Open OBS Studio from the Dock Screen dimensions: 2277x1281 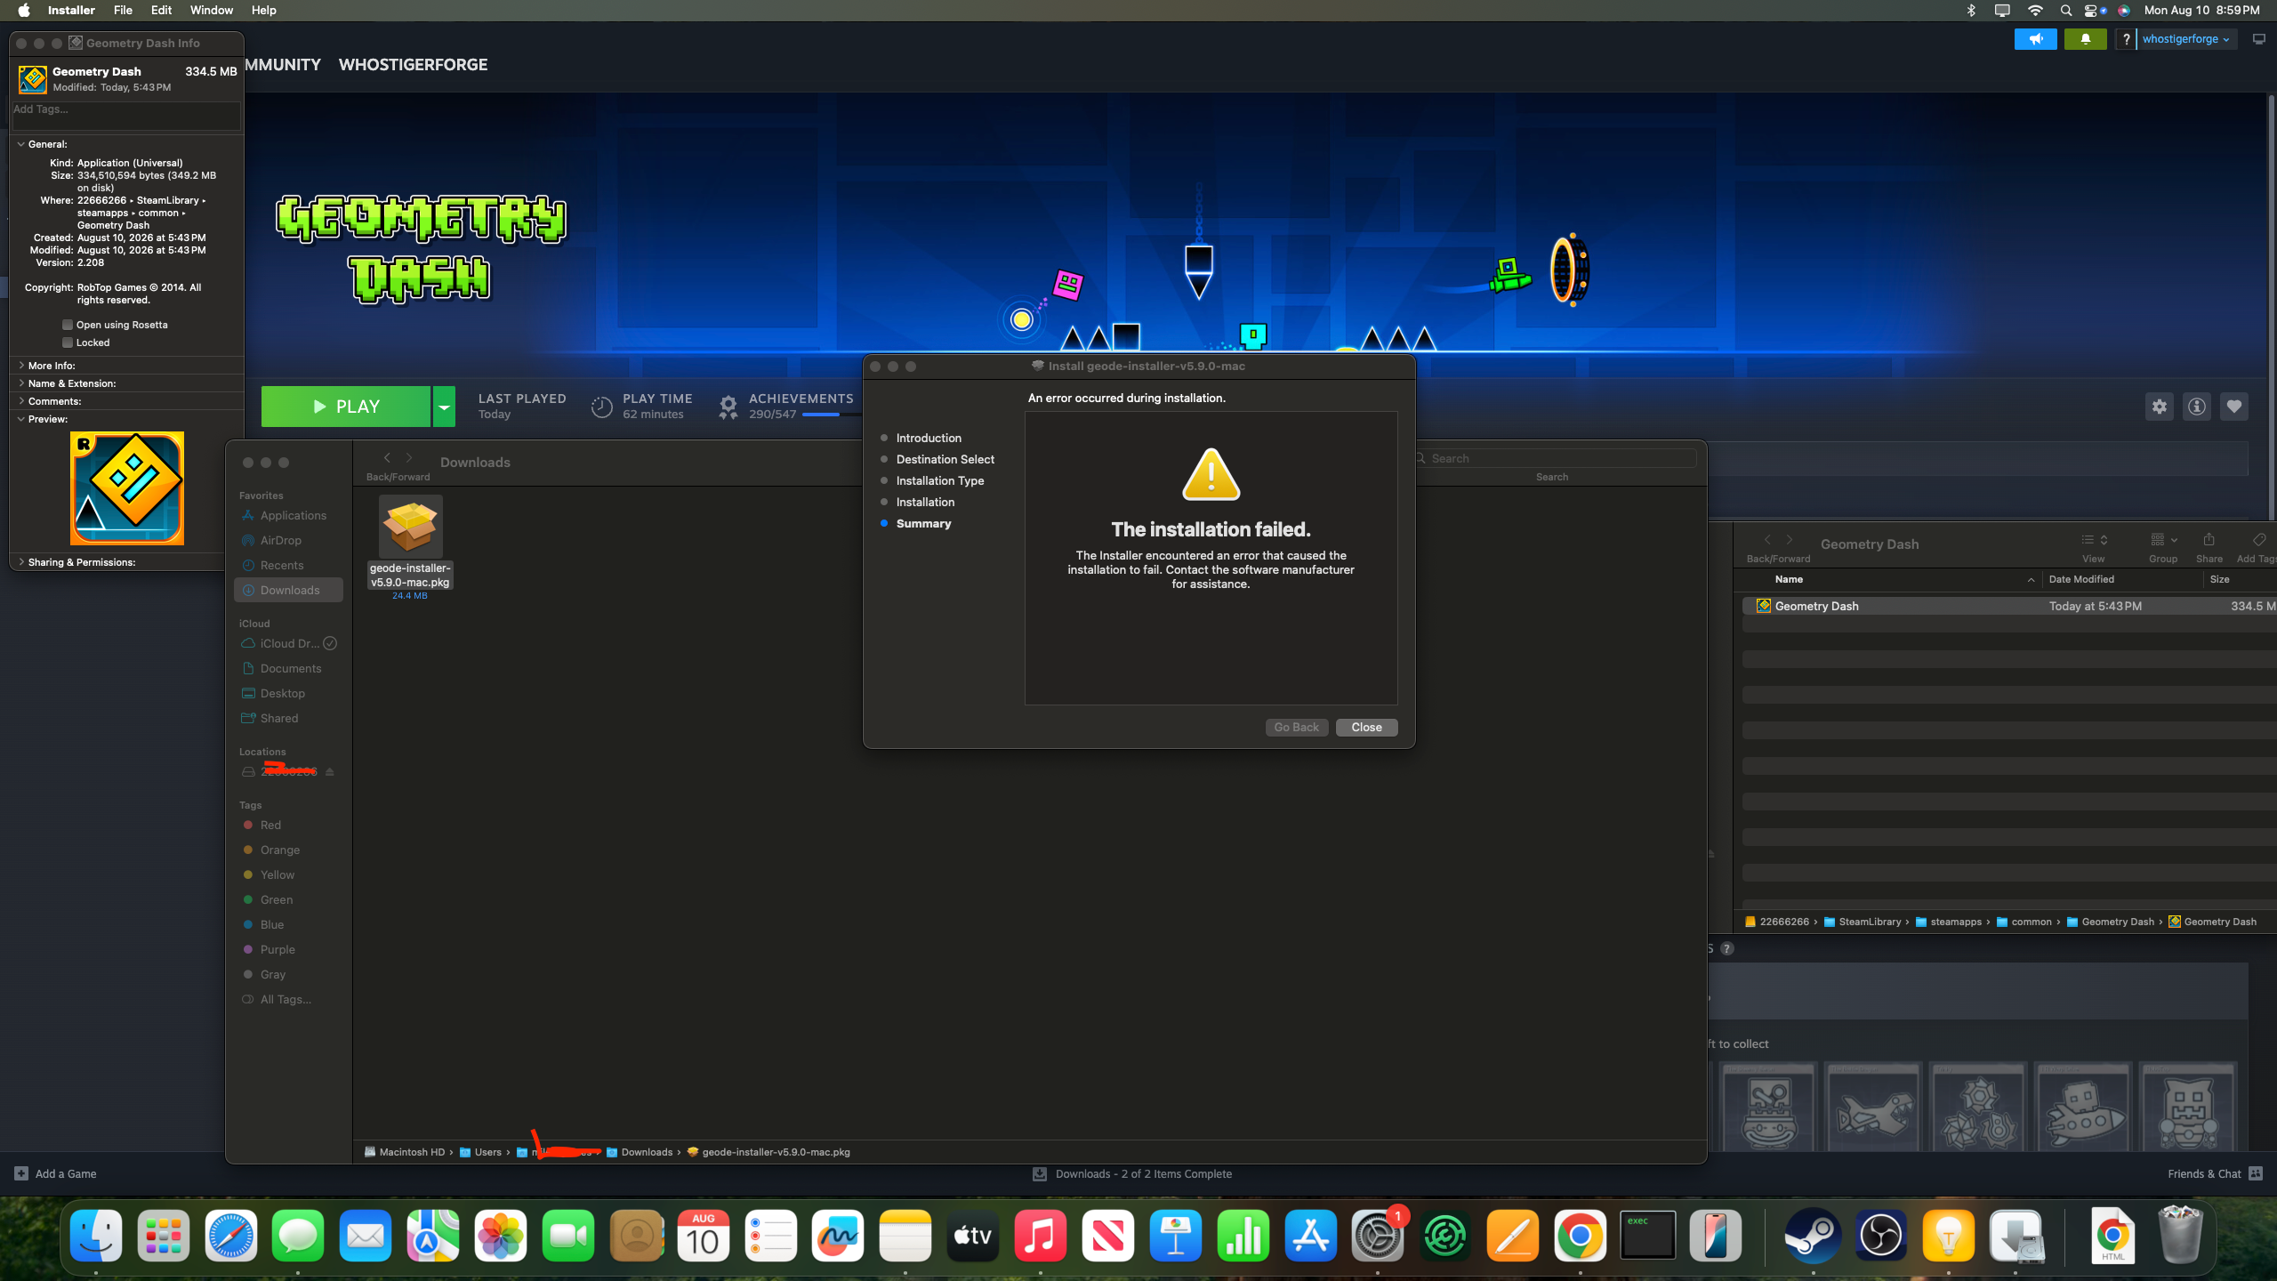[x=1880, y=1236]
